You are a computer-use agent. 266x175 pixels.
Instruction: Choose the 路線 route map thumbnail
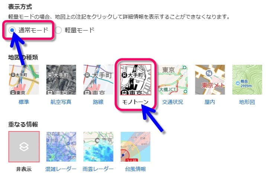click(x=98, y=80)
